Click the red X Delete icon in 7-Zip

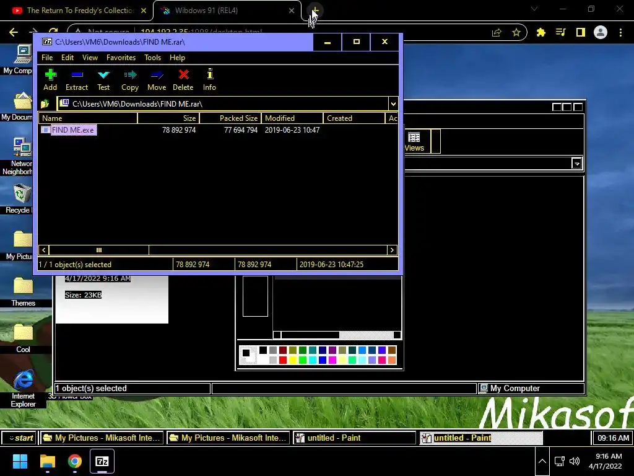(183, 74)
